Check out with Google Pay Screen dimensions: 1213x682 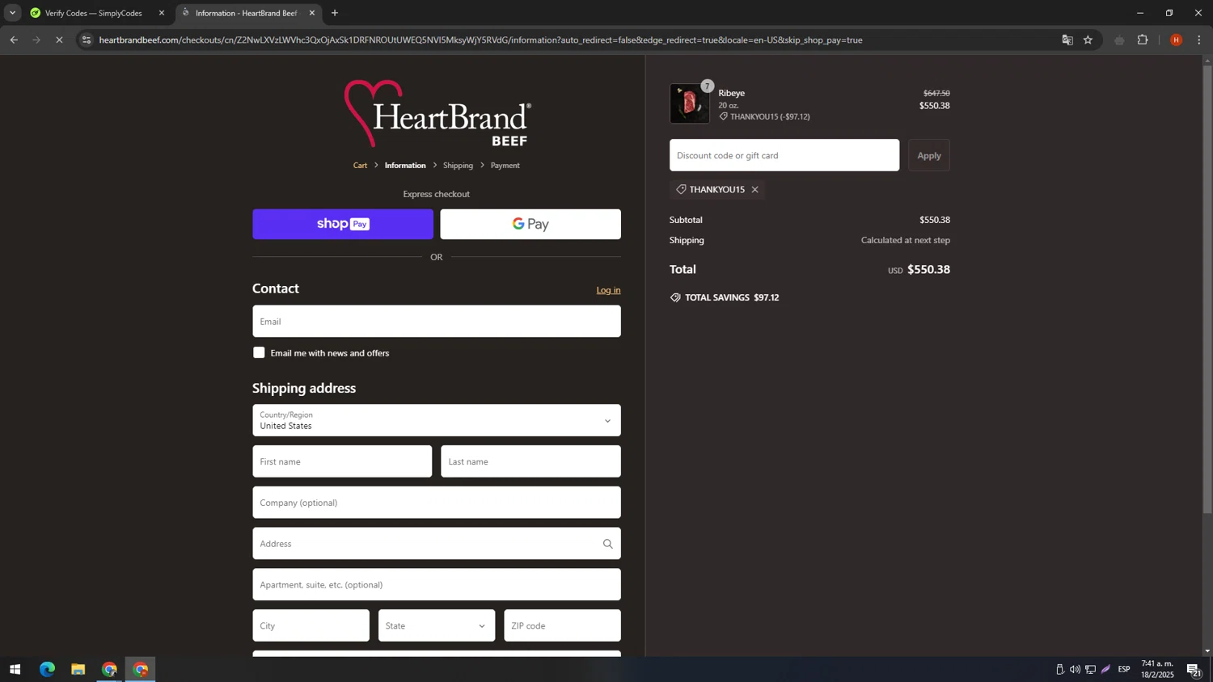[x=530, y=224]
